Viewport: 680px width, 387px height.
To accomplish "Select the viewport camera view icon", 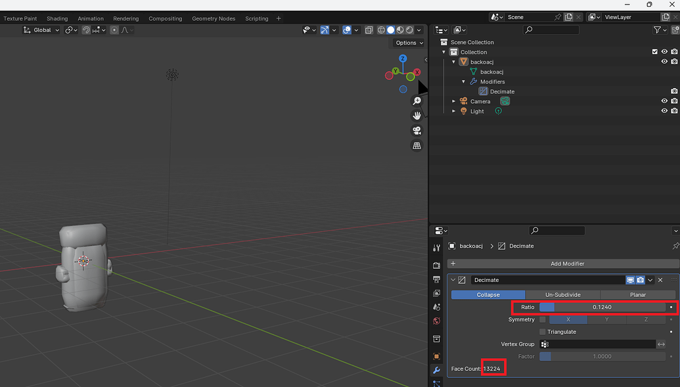I will [417, 131].
